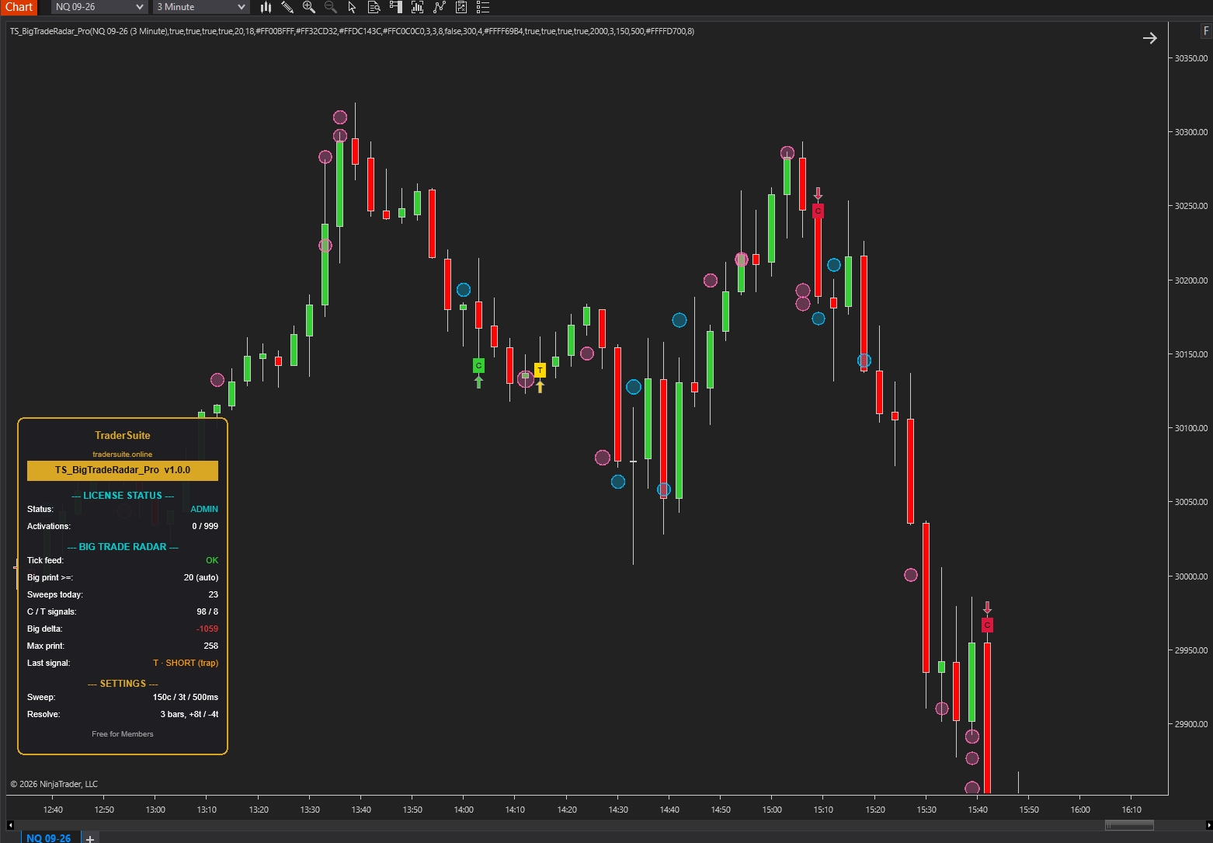
Task: Open the bar type chart style icon
Action: 266,7
